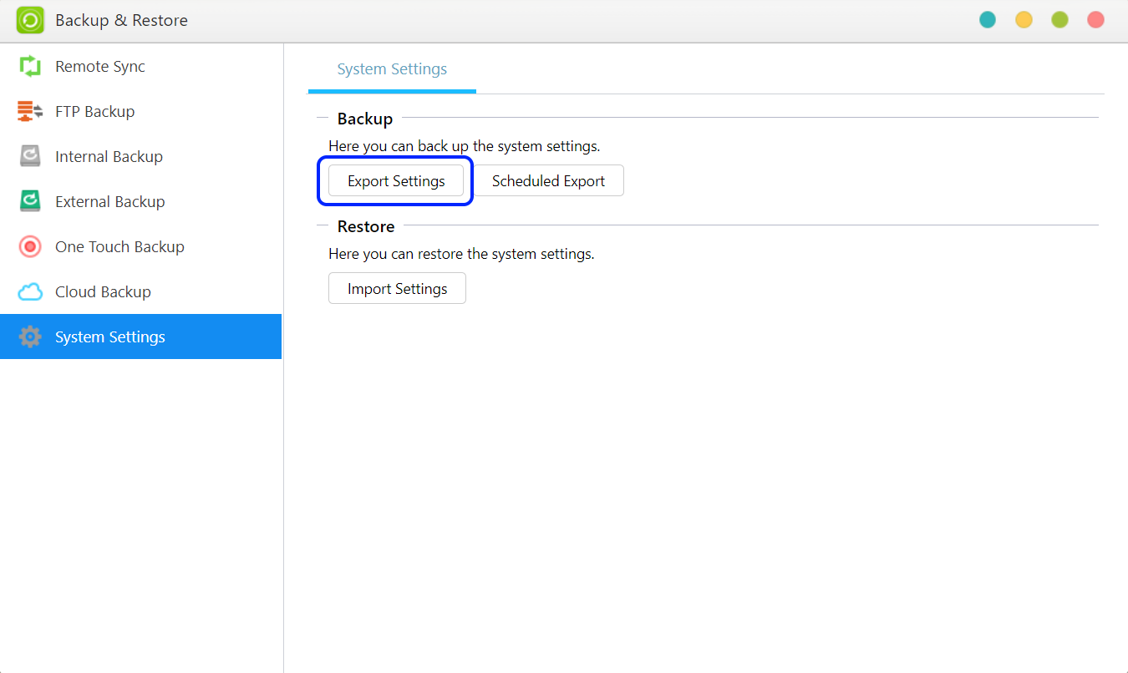Minimize using the yellow window button
Screen dimensions: 1128x673
click(1024, 20)
